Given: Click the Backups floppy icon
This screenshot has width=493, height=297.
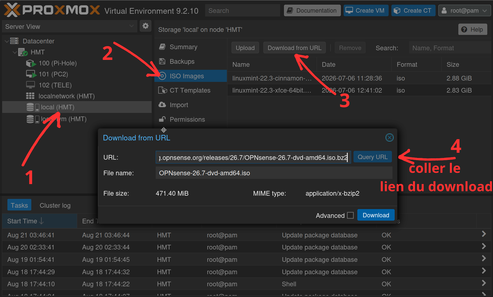Looking at the screenshot, I should (162, 61).
